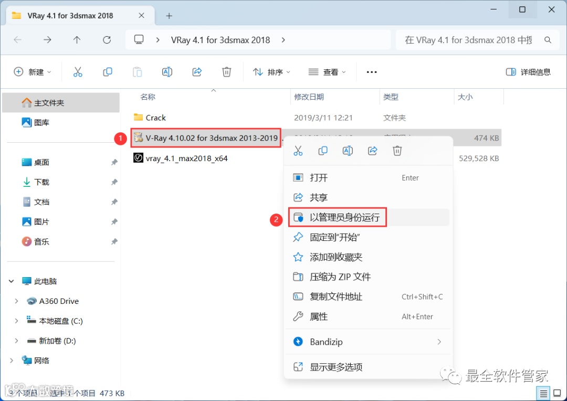567x401 pixels.
Task: Choose 添加到收藏夹 in context menu
Action: (x=369, y=257)
